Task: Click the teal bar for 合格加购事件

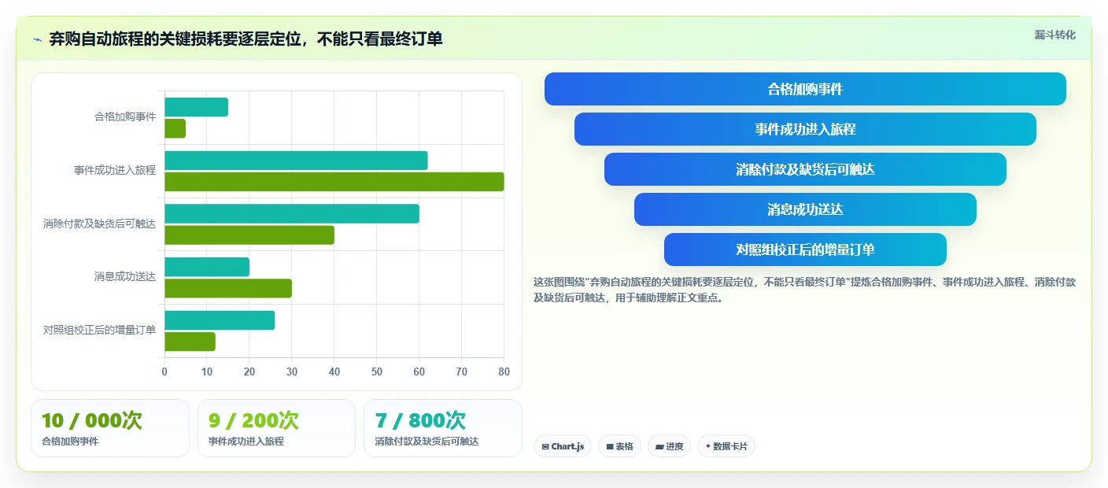Action: [196, 107]
